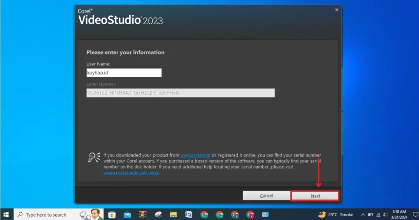Close the VideoStudio 2023 installer dialog

[337, 10]
